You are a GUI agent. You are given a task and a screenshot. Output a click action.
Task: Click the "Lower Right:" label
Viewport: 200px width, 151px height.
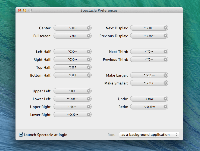pyautogui.click(x=41, y=115)
